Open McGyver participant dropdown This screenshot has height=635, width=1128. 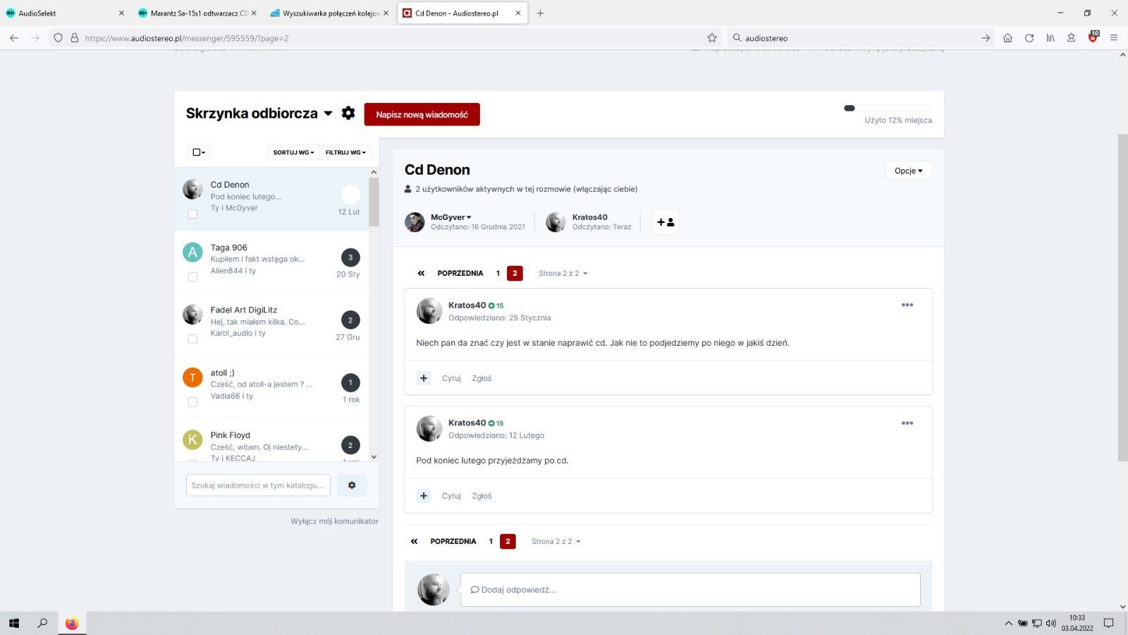tap(451, 217)
